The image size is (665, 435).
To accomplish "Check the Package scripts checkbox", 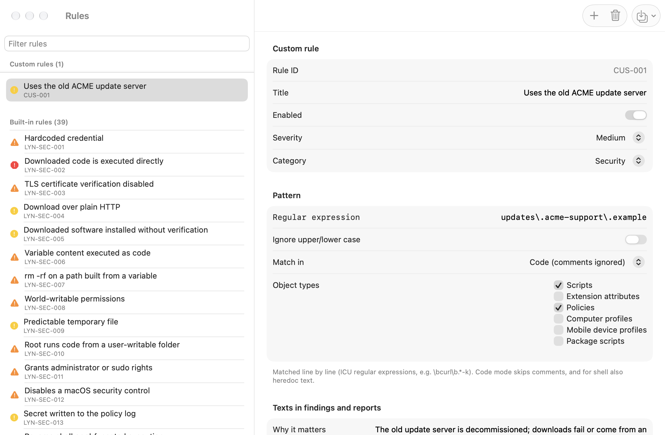I will (x=558, y=341).
